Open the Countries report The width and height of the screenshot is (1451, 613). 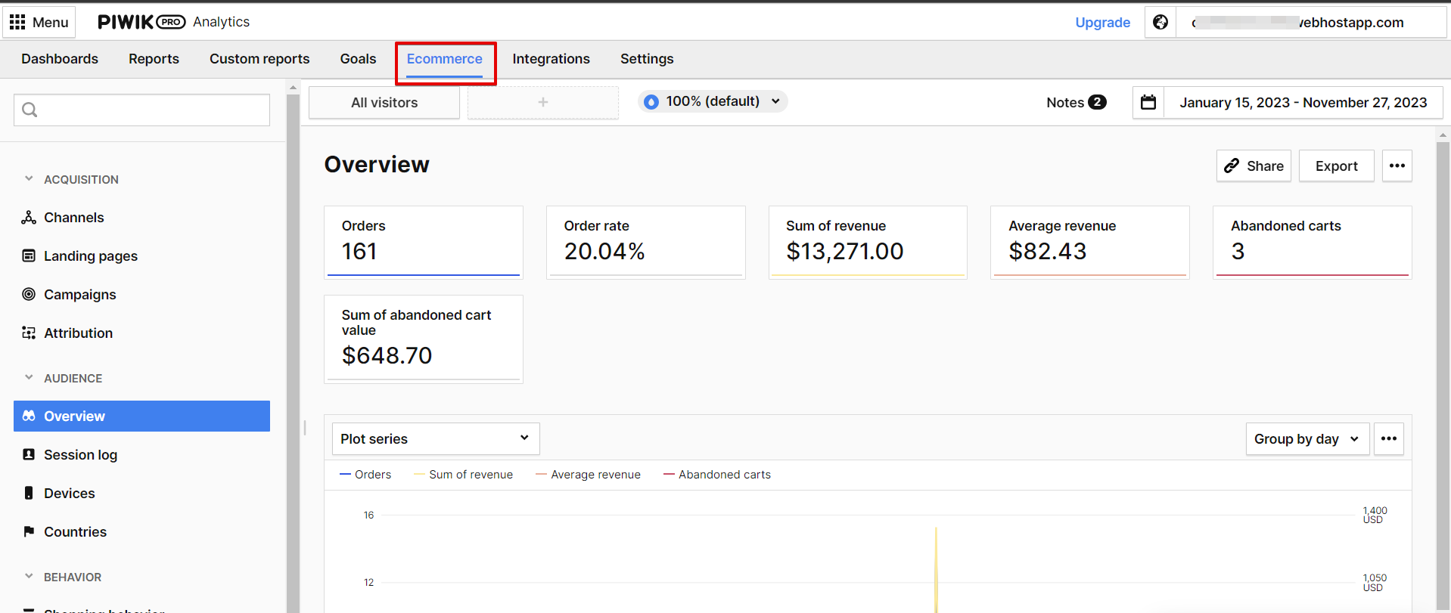(75, 532)
